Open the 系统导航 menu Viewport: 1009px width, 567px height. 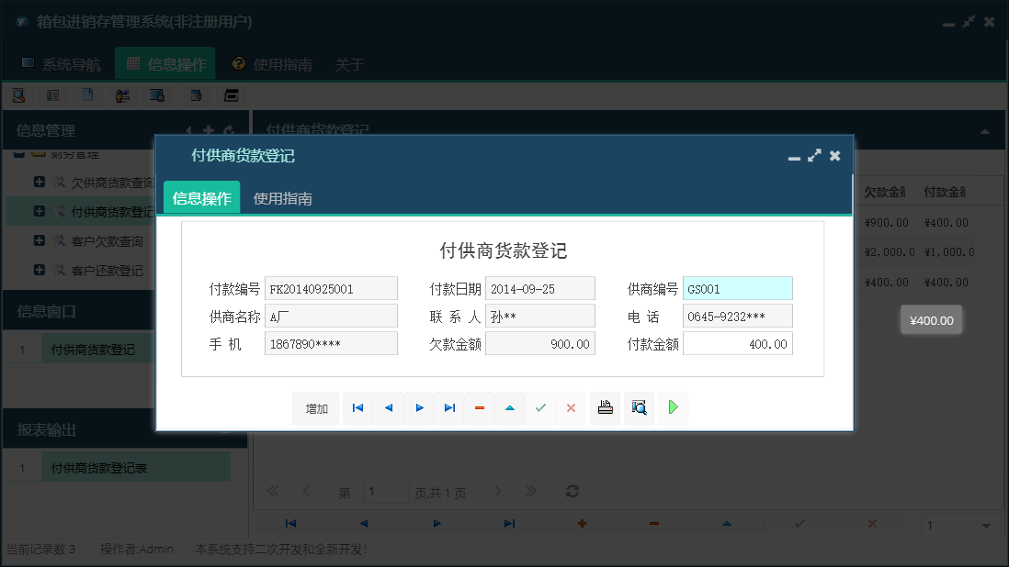coord(71,64)
